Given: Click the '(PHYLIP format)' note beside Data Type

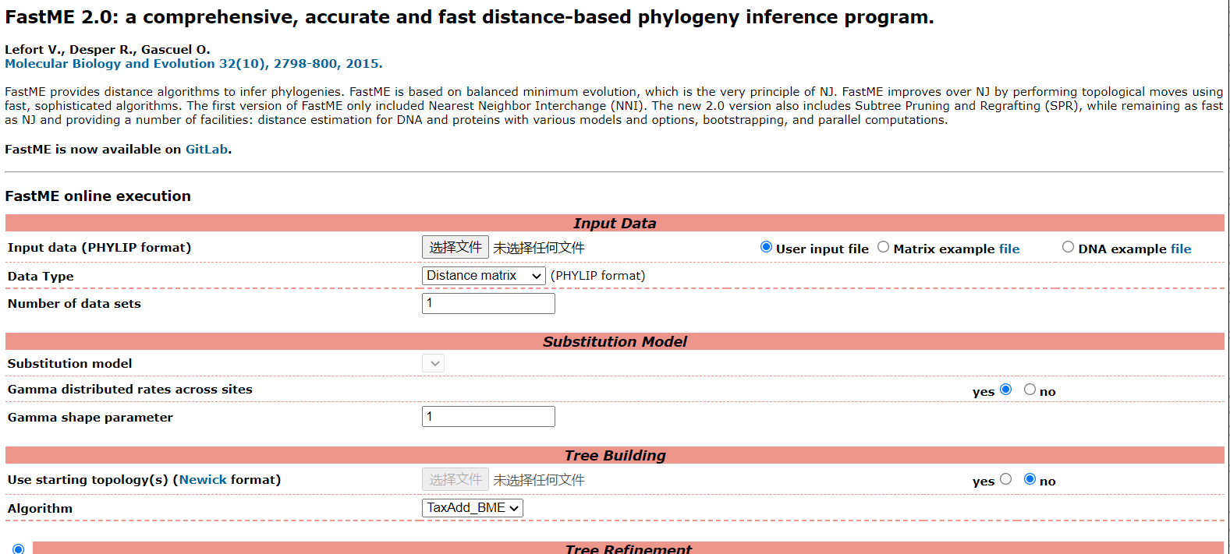Looking at the screenshot, I should tap(598, 276).
